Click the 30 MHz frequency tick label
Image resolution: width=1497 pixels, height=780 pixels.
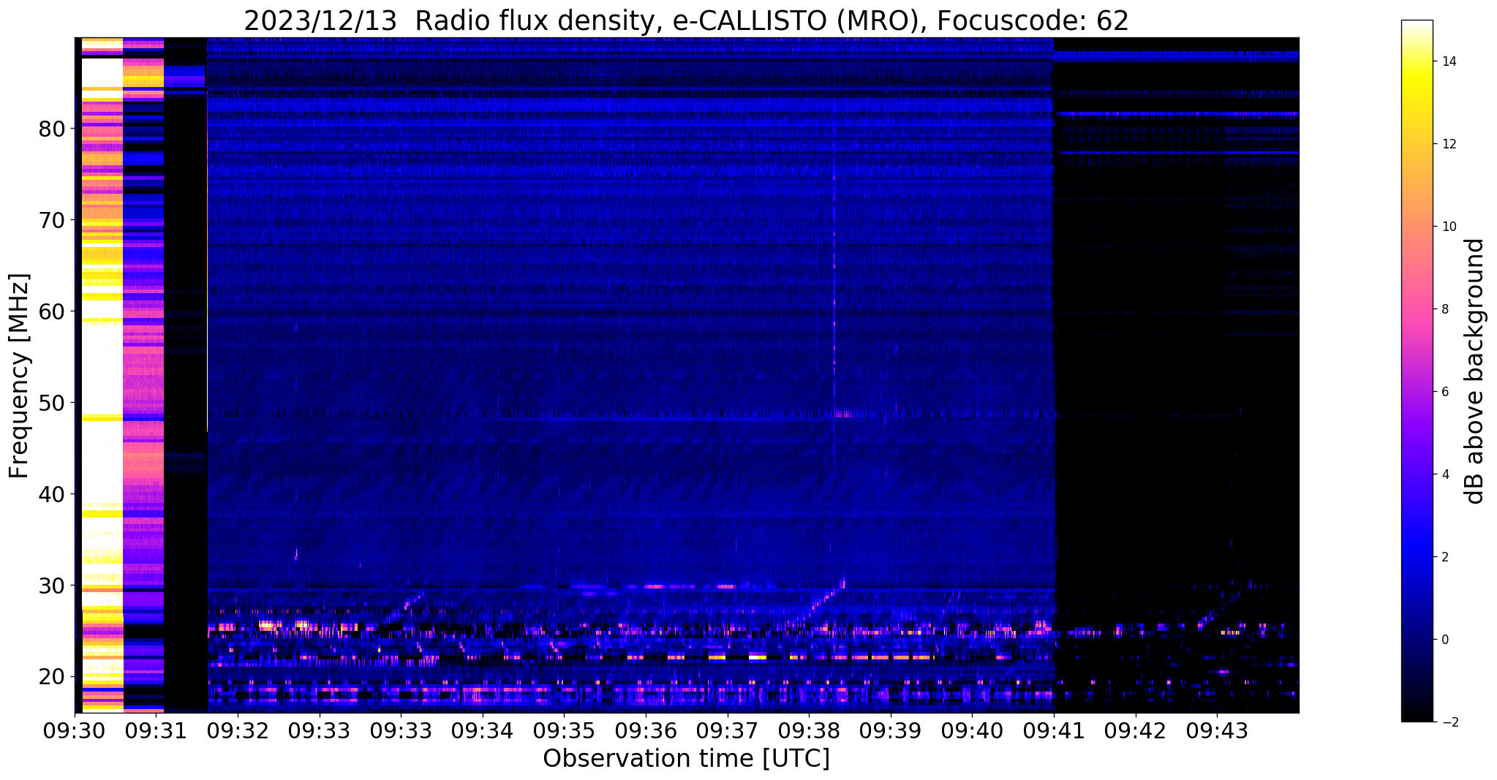click(52, 586)
